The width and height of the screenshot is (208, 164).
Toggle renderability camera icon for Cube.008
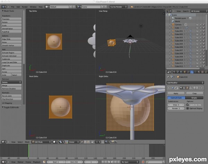click(203, 54)
